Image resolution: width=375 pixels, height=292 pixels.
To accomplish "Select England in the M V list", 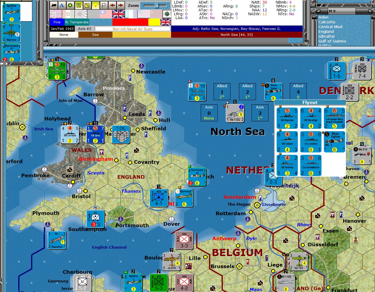I will (326, 31).
